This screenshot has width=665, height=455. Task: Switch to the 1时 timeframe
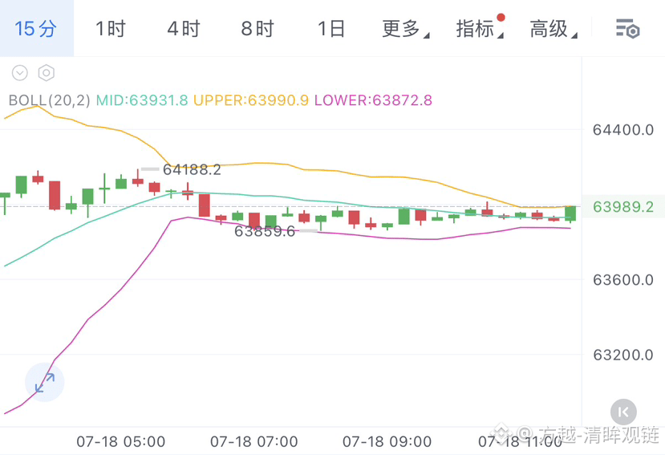point(110,29)
